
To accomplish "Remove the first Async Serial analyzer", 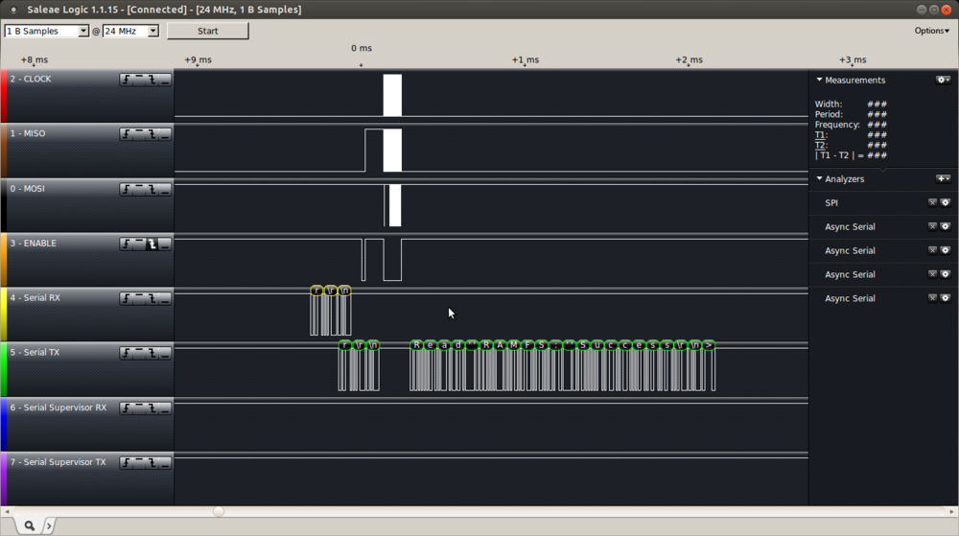I will tap(932, 226).
